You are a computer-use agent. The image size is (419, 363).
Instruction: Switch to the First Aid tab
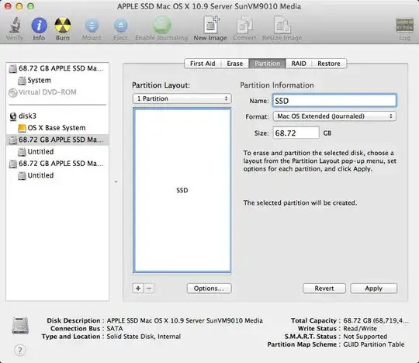203,64
